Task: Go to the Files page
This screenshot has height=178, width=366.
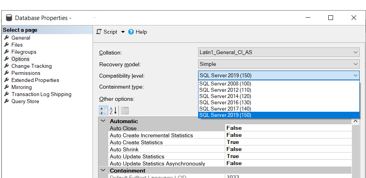Action: [x=17, y=45]
